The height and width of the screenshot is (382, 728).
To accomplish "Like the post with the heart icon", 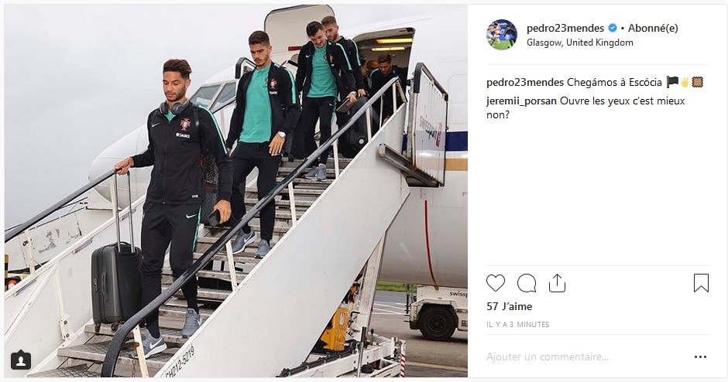I will [496, 283].
